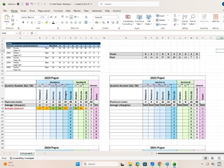
Task: Click the Merge & Center icon
Action: click(x=86, y=22)
